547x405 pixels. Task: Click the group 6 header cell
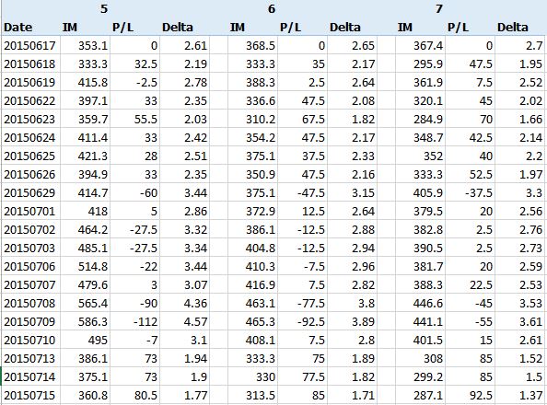coord(252,8)
